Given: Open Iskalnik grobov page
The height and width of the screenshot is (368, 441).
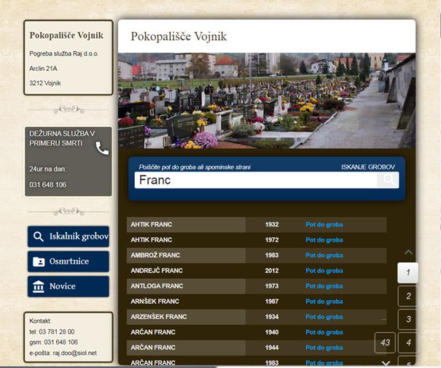Looking at the screenshot, I should point(69,237).
